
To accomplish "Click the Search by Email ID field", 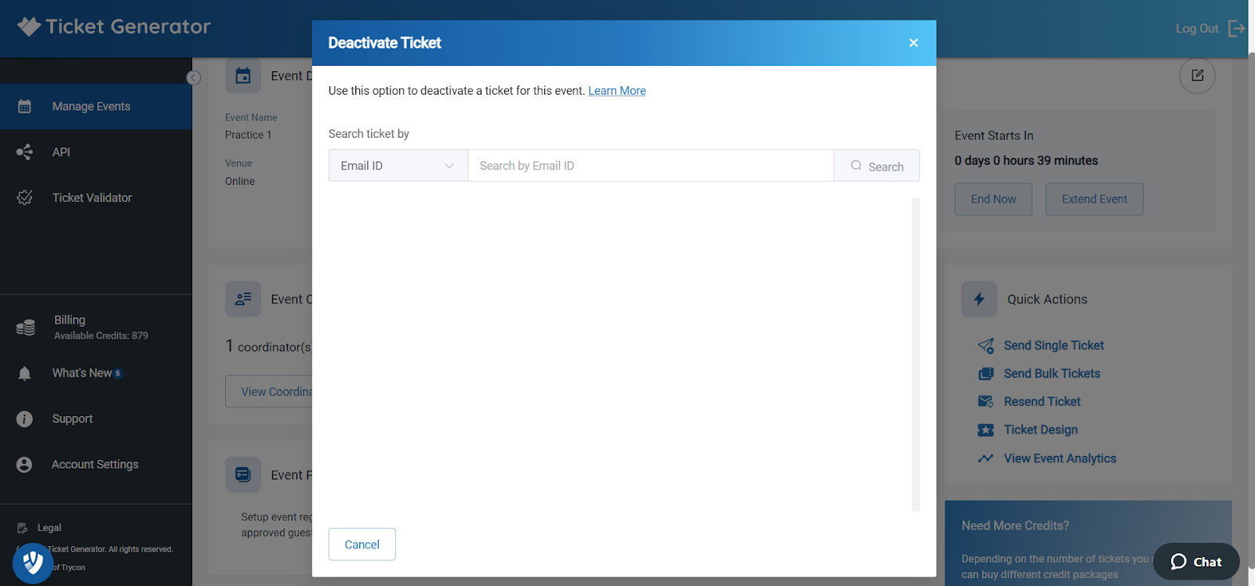I will click(x=651, y=165).
